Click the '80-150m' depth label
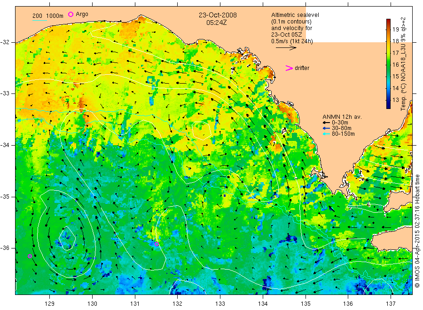The height and width of the screenshot is (310, 423). (x=343, y=134)
